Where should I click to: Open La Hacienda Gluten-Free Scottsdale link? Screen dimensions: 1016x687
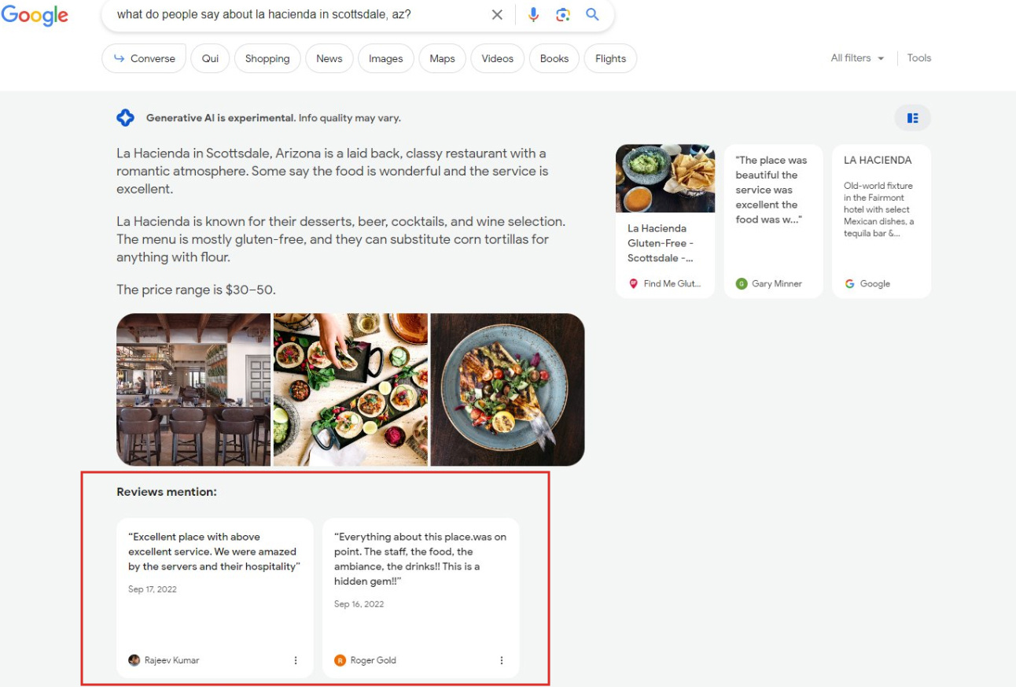(x=661, y=243)
